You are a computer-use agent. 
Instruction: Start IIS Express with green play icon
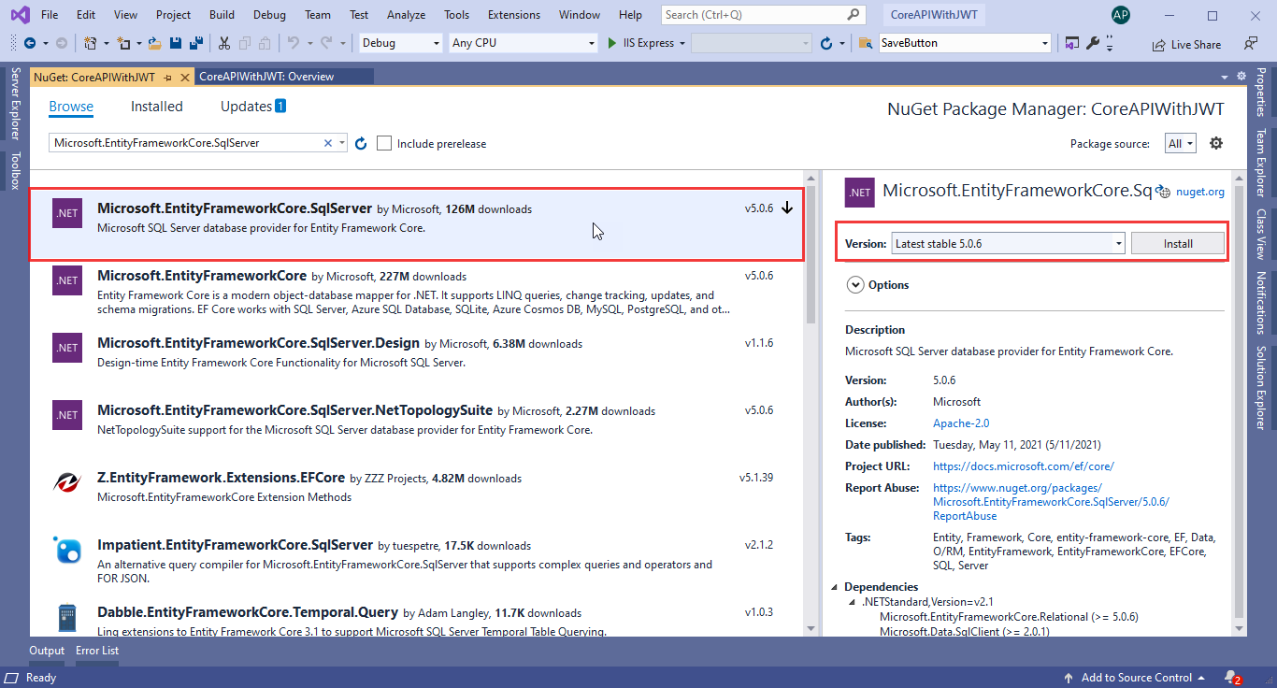pos(612,43)
